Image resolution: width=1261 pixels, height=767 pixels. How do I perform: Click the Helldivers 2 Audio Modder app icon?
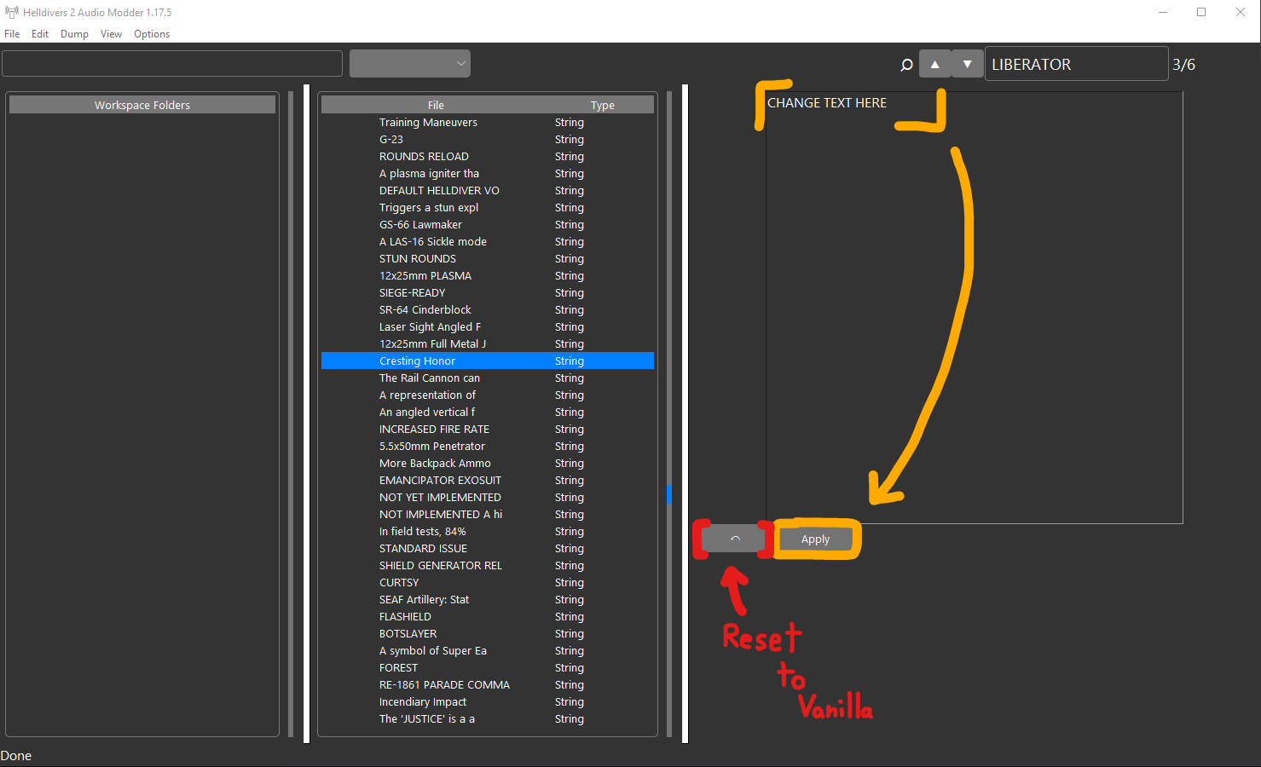coord(11,12)
